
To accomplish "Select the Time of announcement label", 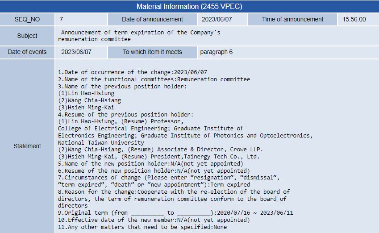I will click(292, 19).
